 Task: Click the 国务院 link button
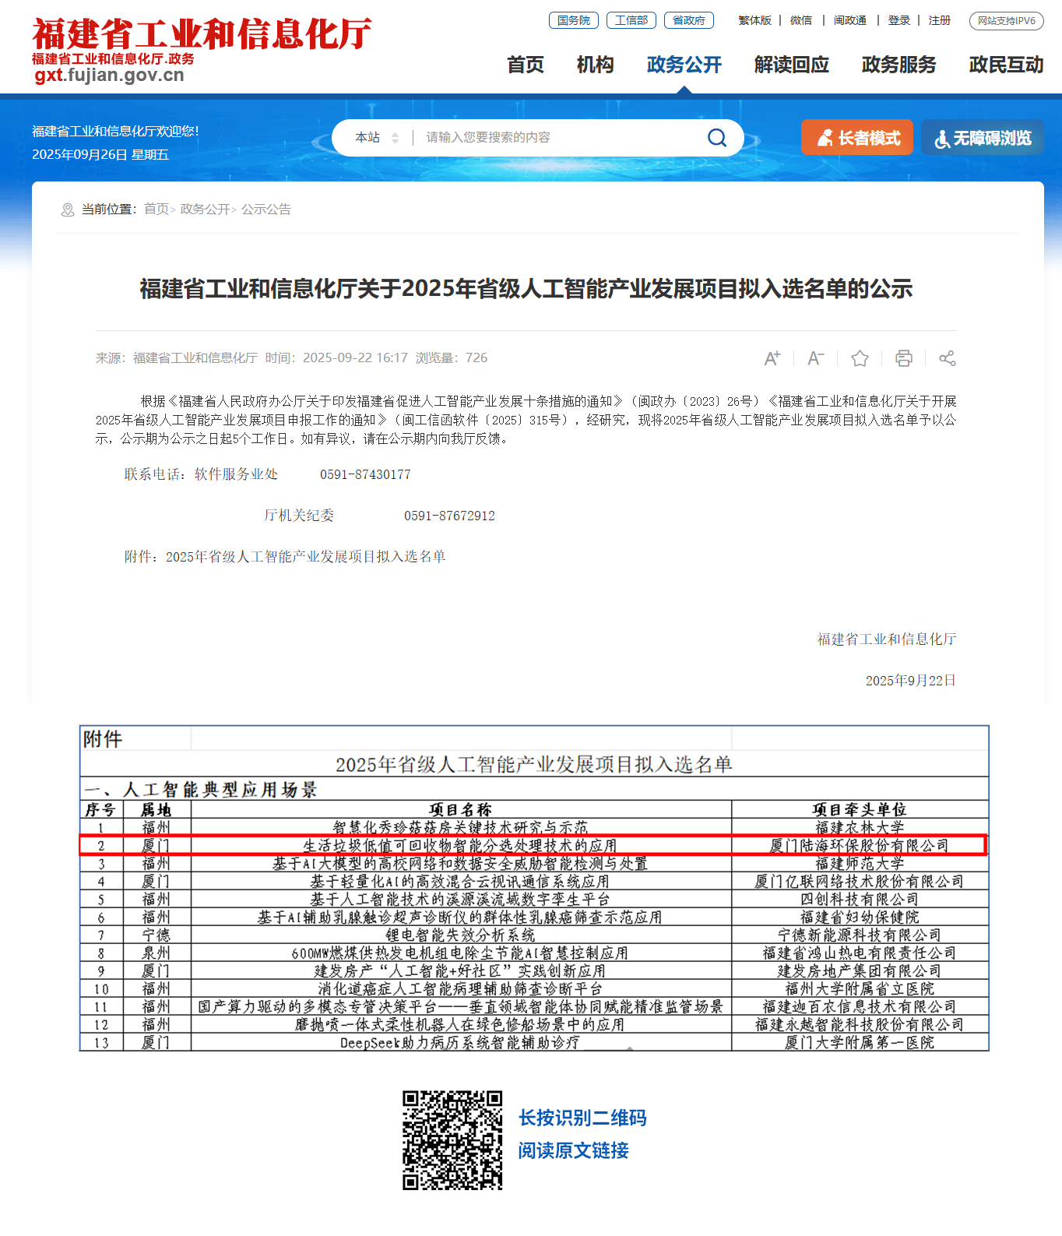tap(574, 20)
